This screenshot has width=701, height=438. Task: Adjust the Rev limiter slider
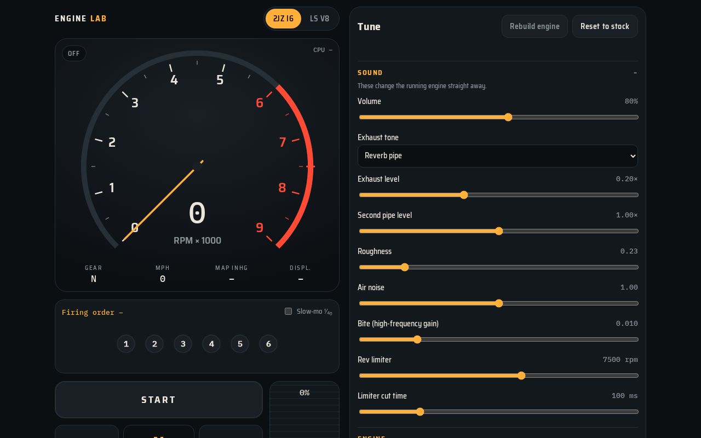(x=498, y=376)
